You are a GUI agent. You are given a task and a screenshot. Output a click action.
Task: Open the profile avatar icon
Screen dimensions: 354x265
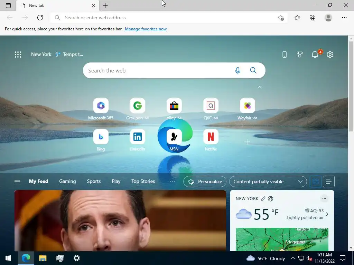[328, 18]
